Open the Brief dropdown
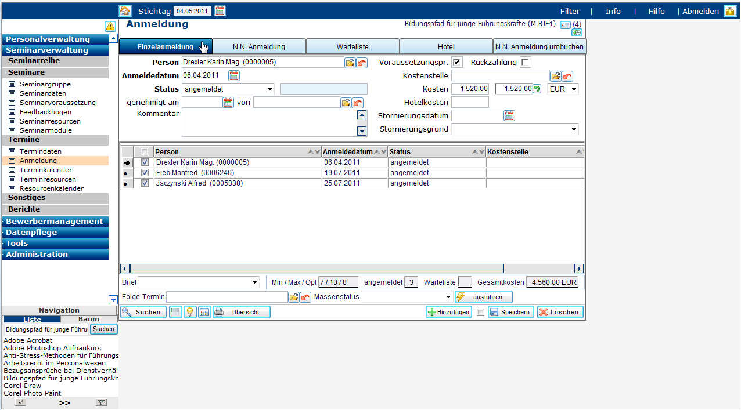741x410 pixels. (x=199, y=282)
